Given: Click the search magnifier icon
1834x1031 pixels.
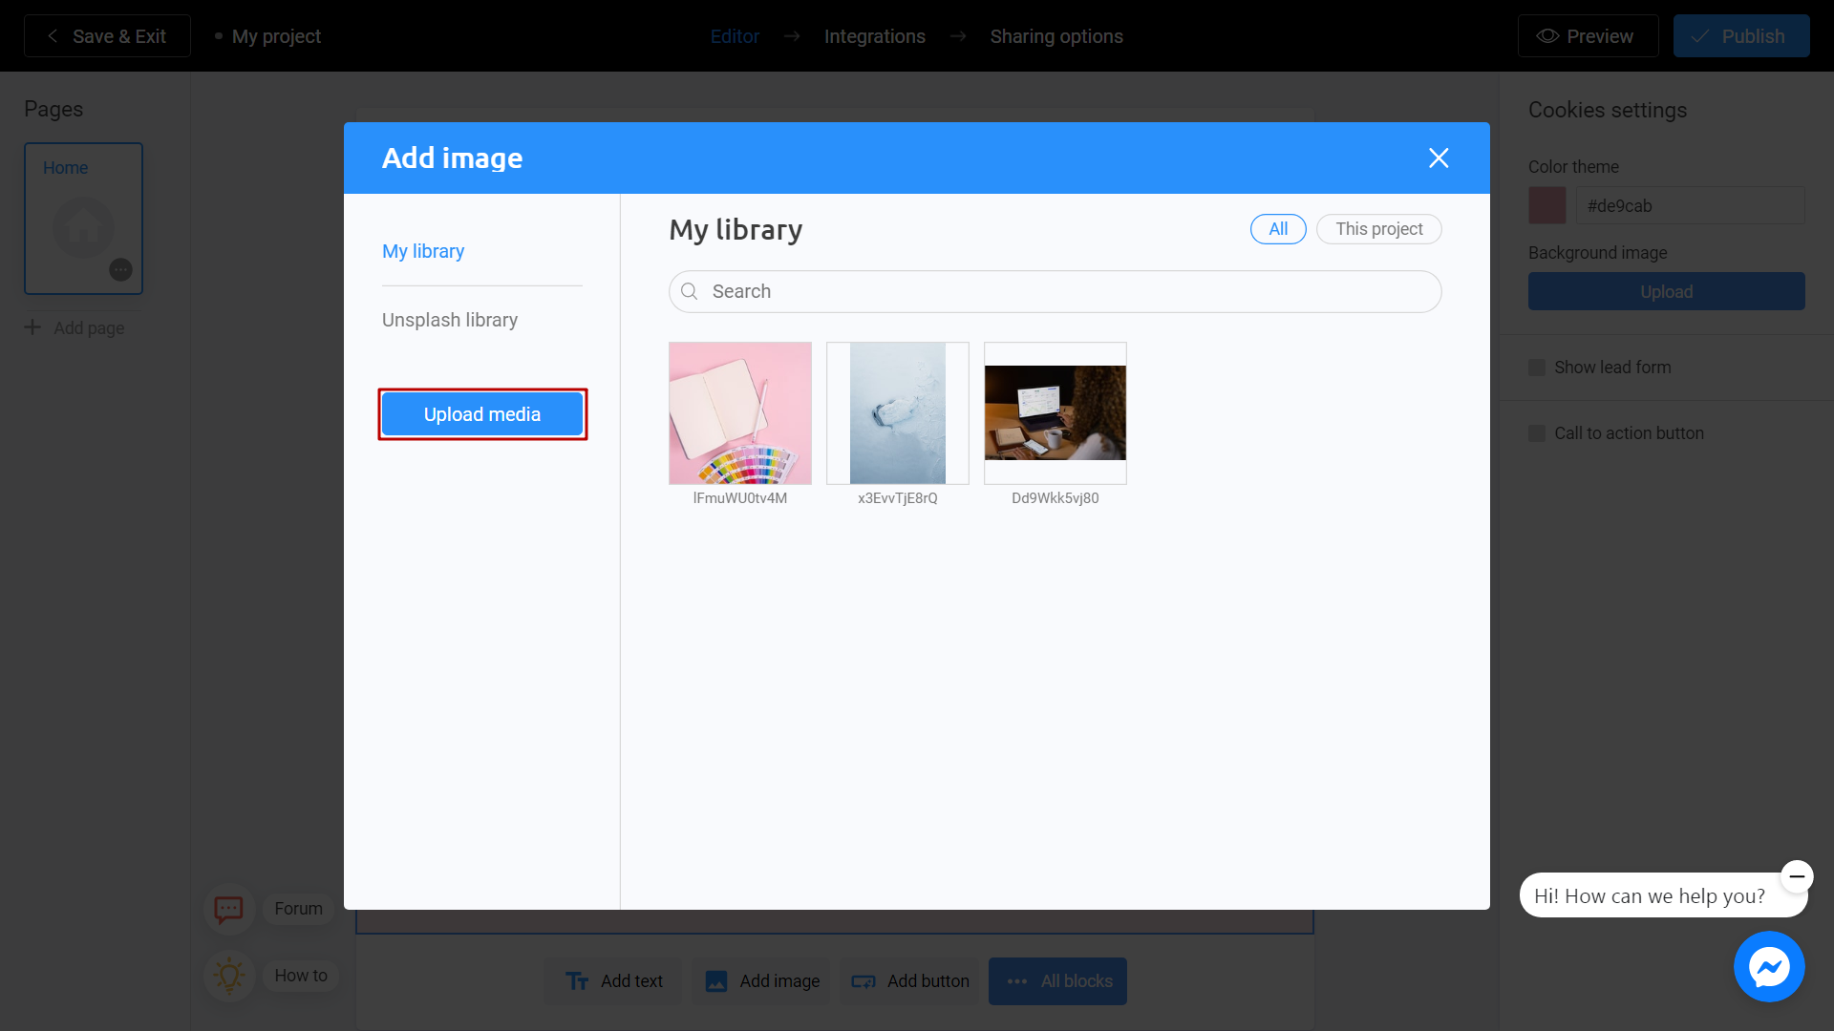Looking at the screenshot, I should tap(690, 291).
